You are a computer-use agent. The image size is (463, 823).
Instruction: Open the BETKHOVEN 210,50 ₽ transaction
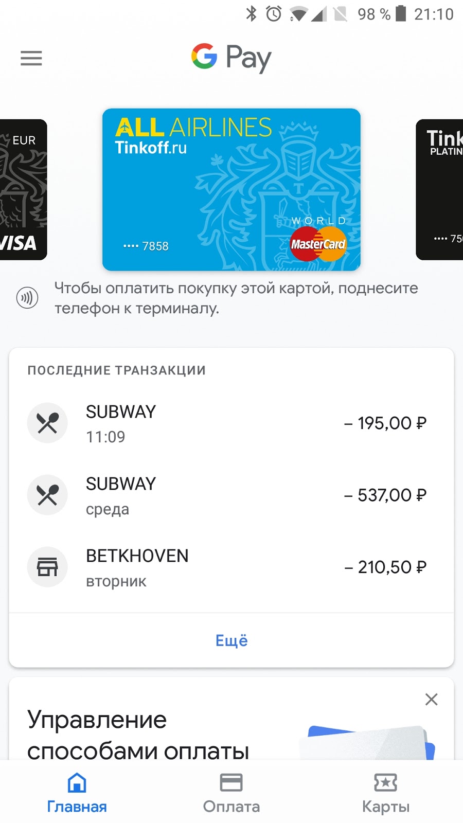[232, 567]
